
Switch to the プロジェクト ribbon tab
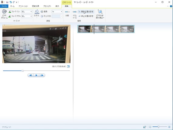point(47,6)
